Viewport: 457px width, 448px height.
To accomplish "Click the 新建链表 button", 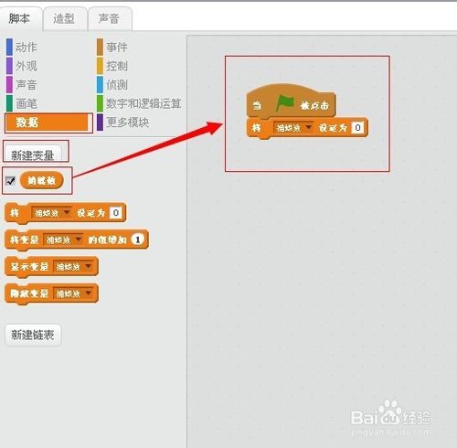I will (33, 335).
